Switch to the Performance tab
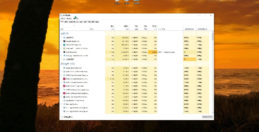This screenshot has height=132, width=259. coord(66,22)
